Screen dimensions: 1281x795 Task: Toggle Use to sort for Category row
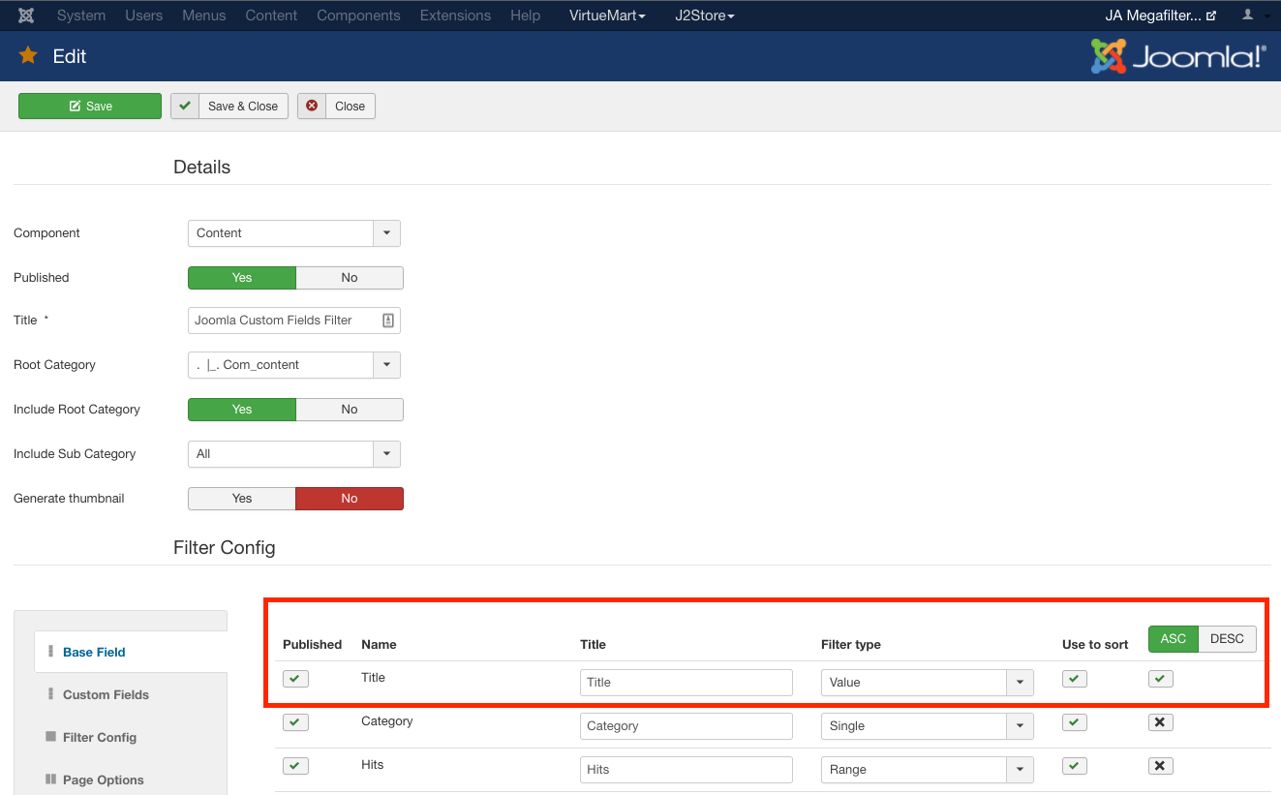coord(1074,722)
